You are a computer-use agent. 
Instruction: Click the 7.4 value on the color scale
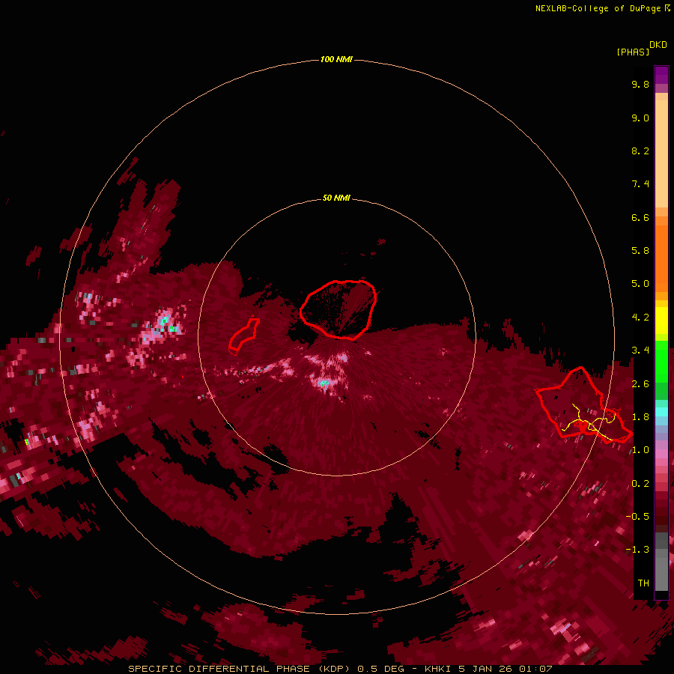click(x=640, y=184)
